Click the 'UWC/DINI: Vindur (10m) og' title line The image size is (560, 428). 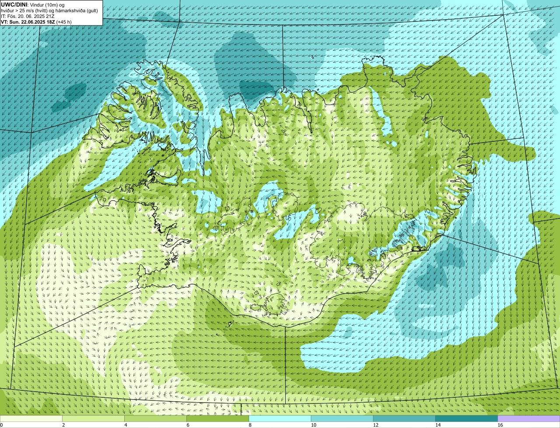point(33,4)
